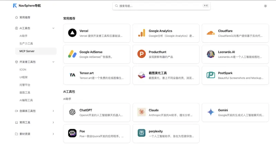276x149 pixels.
Task: Click the NavSphere logo icon
Action: point(15,6)
